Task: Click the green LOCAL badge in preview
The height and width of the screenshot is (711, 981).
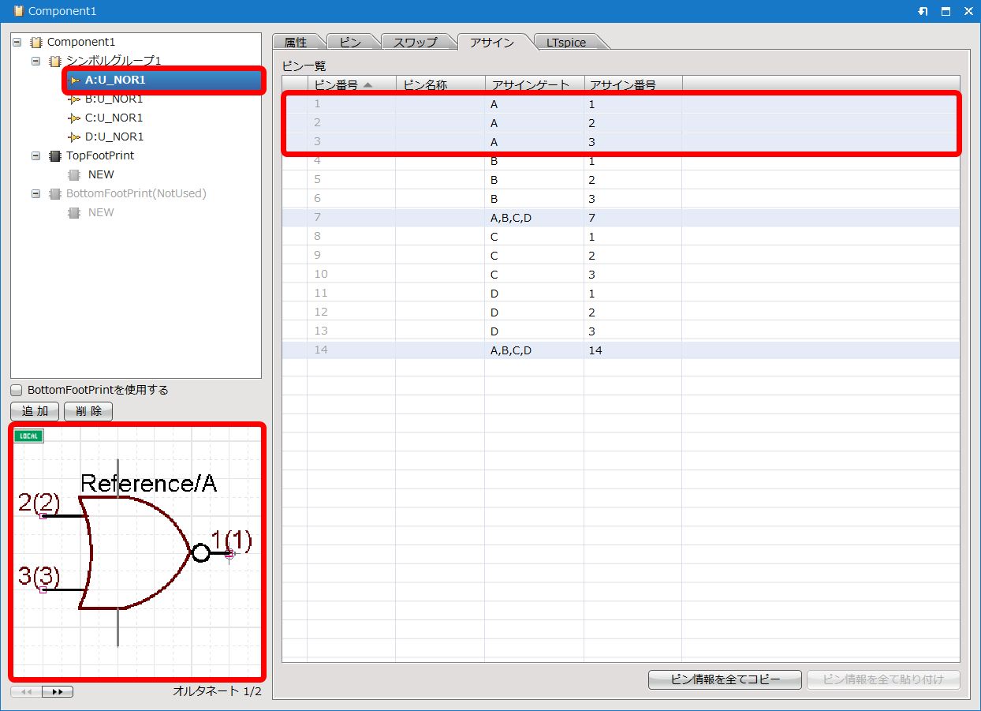Action: (x=28, y=436)
